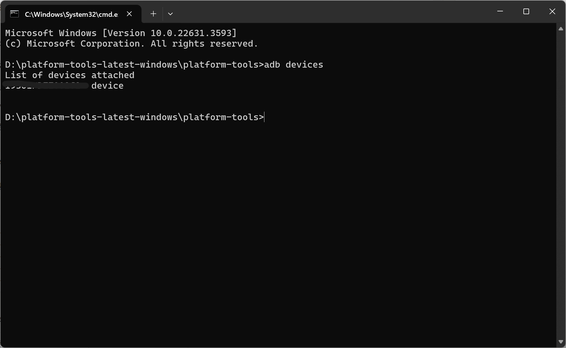Minimize the terminal window

click(x=500, y=11)
